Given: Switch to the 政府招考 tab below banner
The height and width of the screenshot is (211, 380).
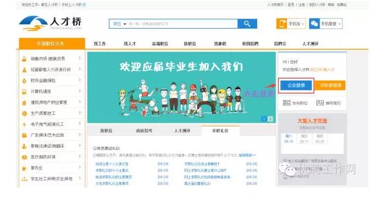Looking at the screenshot, I should pos(144,131).
